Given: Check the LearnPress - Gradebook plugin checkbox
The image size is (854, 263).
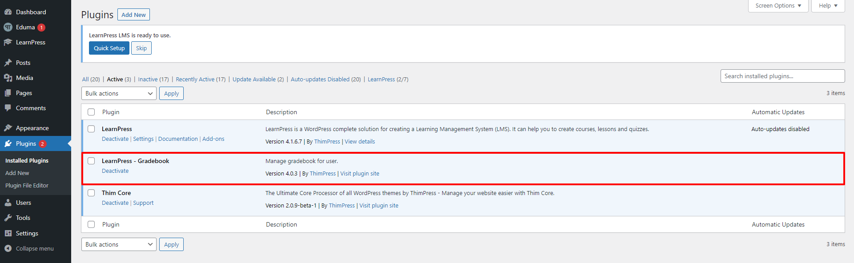Looking at the screenshot, I should (x=91, y=161).
